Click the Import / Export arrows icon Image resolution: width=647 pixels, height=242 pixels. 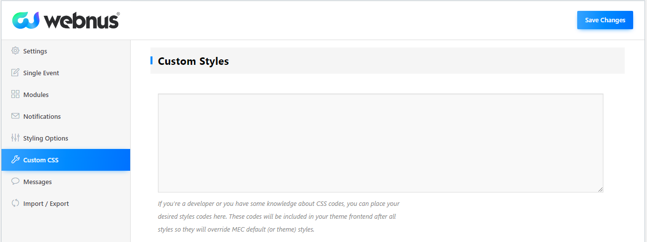pyautogui.click(x=15, y=203)
